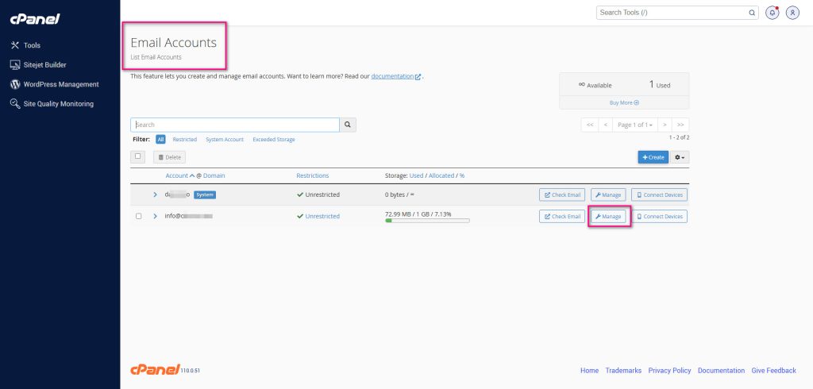Image resolution: width=813 pixels, height=389 pixels.
Task: Open the footer Home link
Action: click(590, 370)
